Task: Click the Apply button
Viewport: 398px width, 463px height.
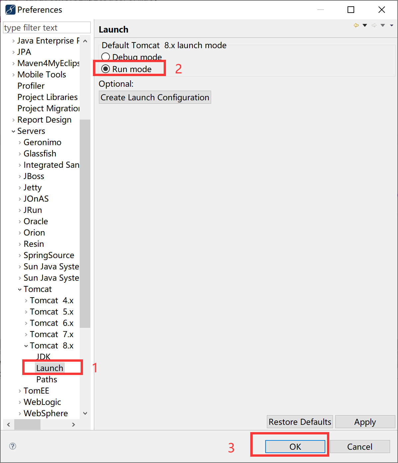Action: coord(365,422)
